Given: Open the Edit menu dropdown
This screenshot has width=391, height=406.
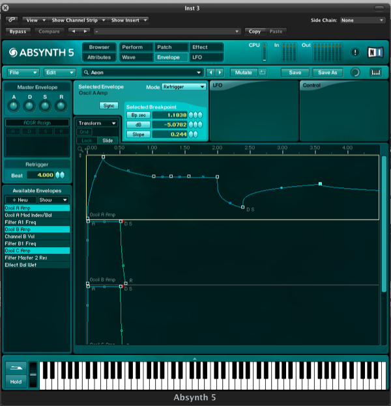Looking at the screenshot, I should [x=60, y=72].
